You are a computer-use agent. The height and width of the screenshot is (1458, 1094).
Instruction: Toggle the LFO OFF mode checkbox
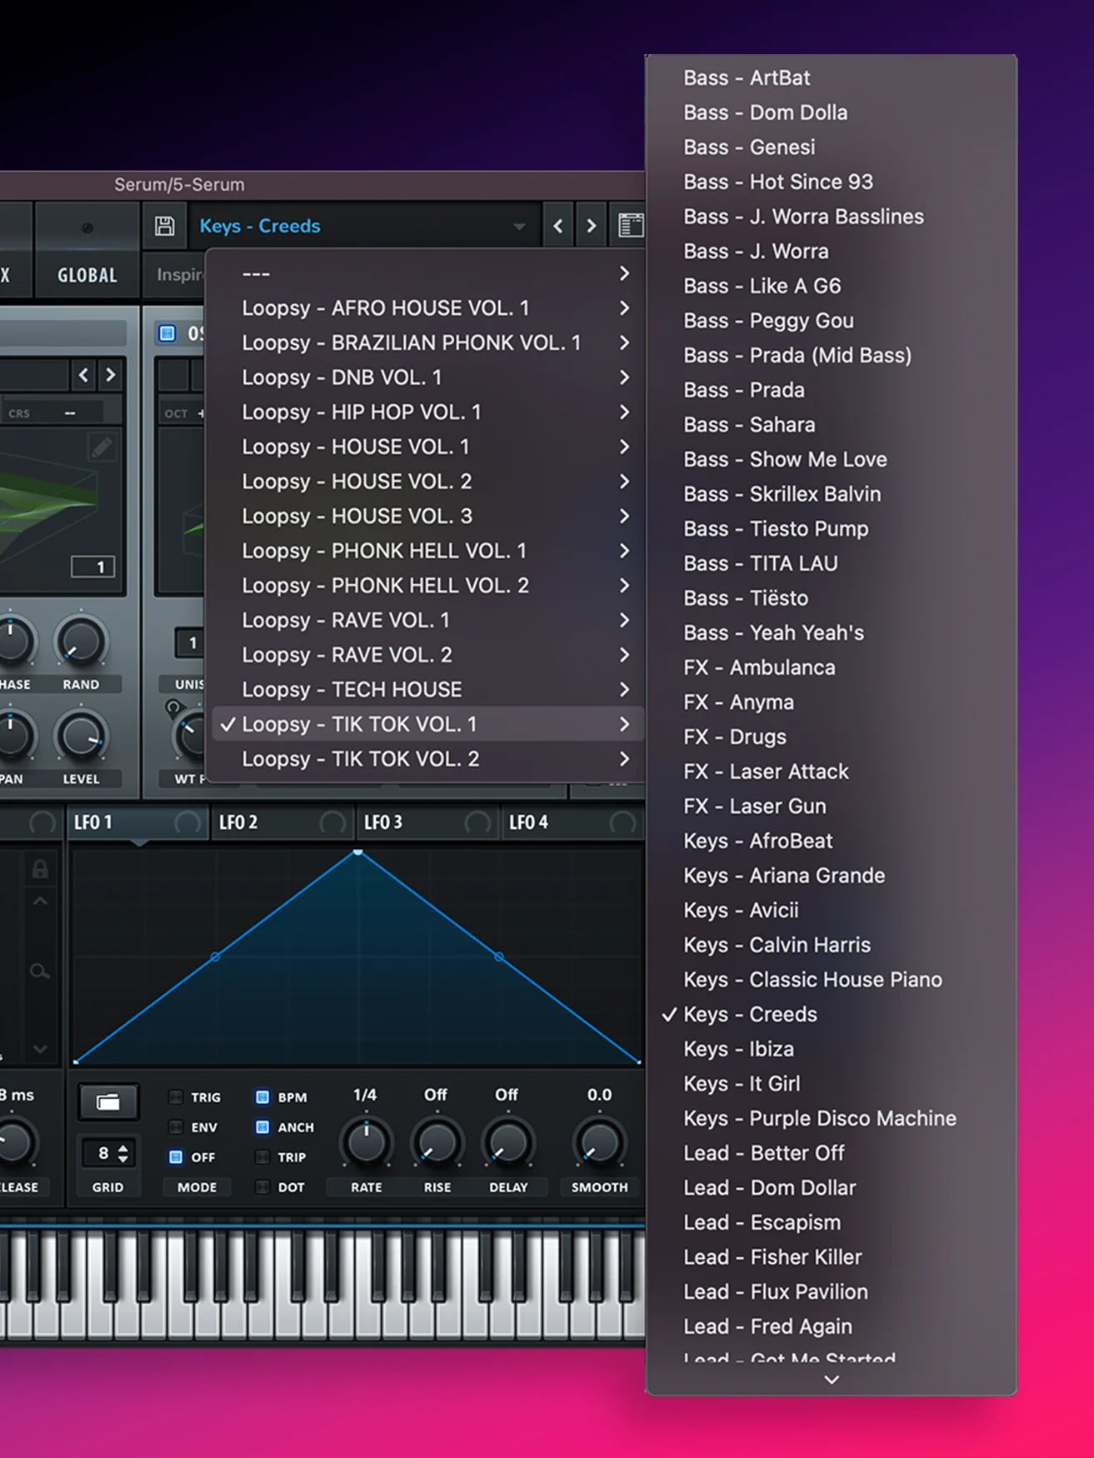click(x=176, y=1156)
